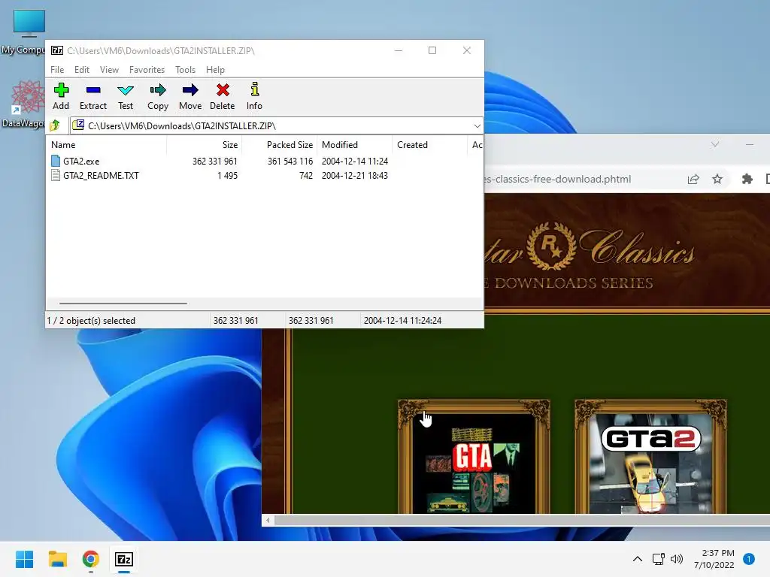
Task: Click browser horizontal scrollbar left arrow
Action: tap(268, 520)
